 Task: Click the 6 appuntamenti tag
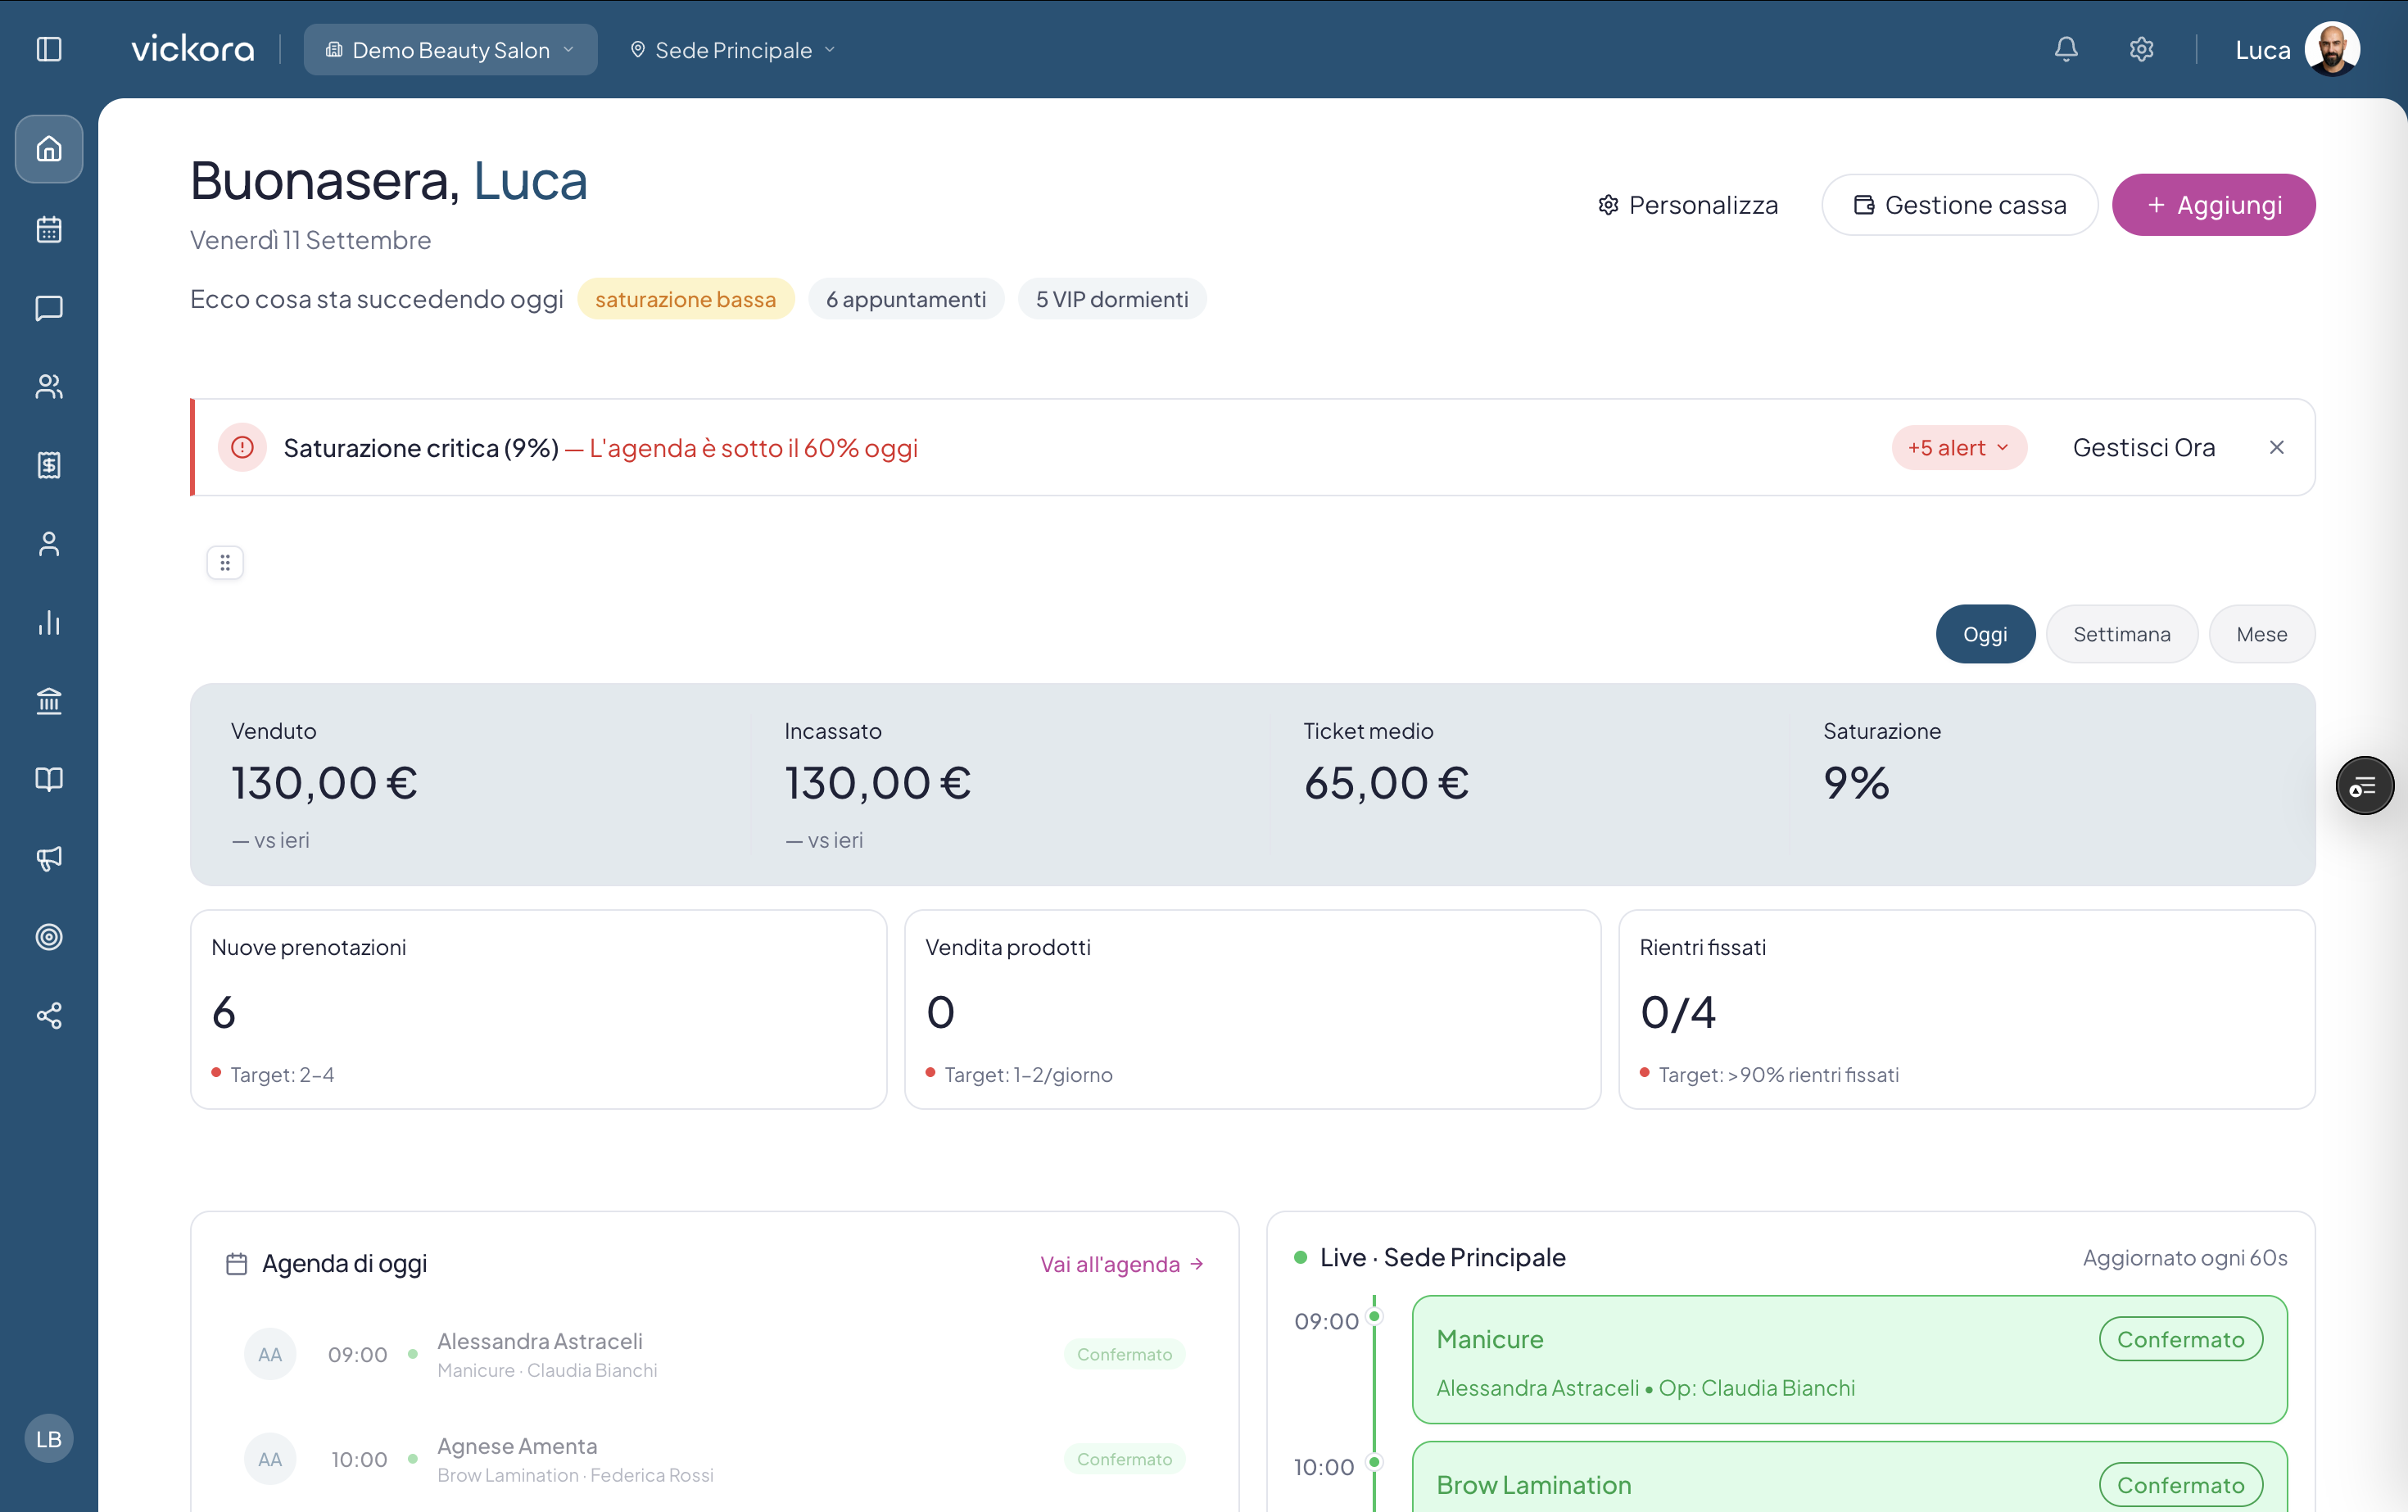point(905,299)
